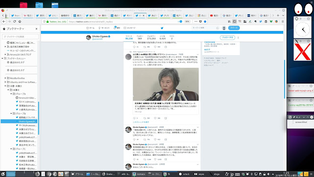Click the blue Twitter bird extension icon in toolbar
Screen dimensions: 314x177
(x=261, y=22)
